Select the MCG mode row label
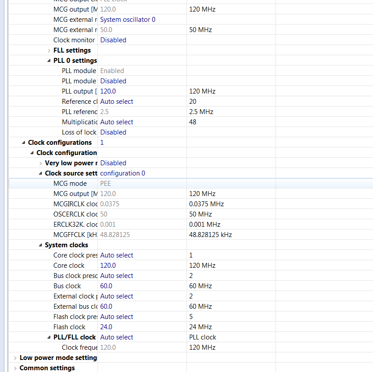The height and width of the screenshot is (372, 373). click(70, 184)
